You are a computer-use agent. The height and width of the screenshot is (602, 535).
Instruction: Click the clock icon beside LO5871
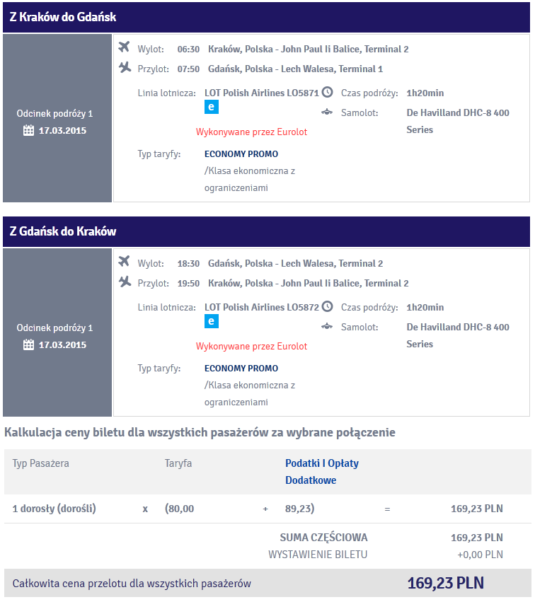pos(327,92)
